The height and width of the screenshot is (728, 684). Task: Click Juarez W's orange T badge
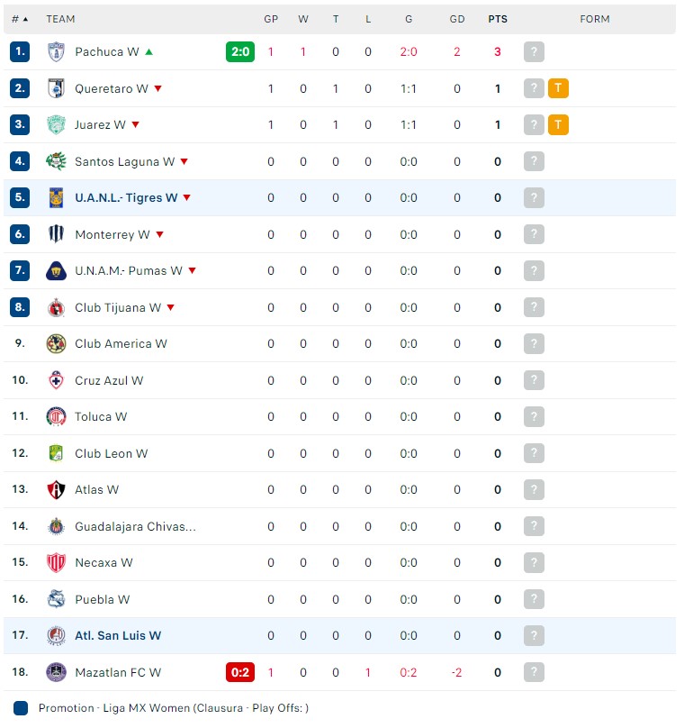pyautogui.click(x=558, y=124)
